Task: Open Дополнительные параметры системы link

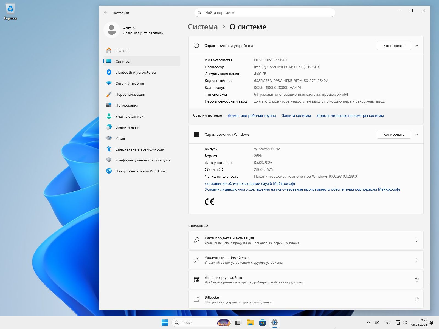Action: click(x=350, y=115)
